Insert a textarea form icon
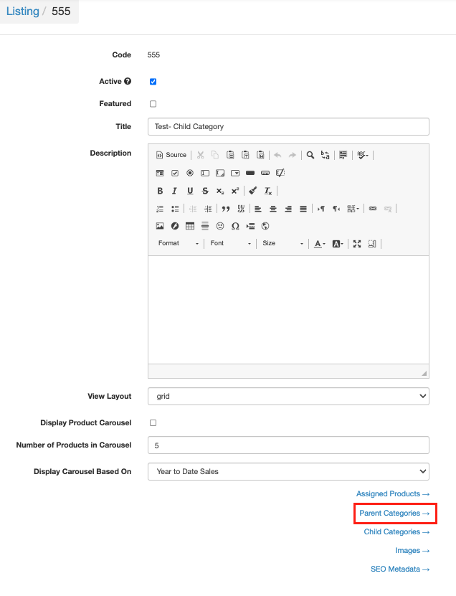The height and width of the screenshot is (596, 456). click(x=220, y=174)
